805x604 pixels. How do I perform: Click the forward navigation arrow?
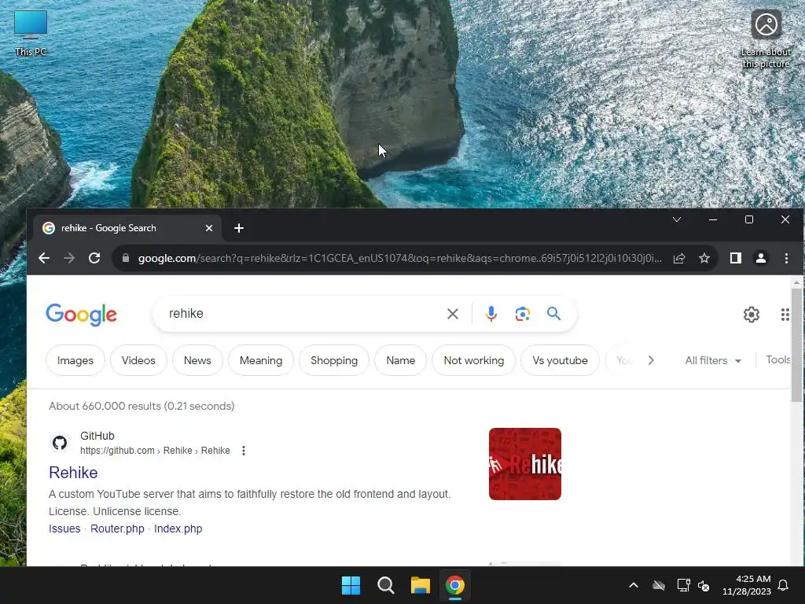pos(69,258)
